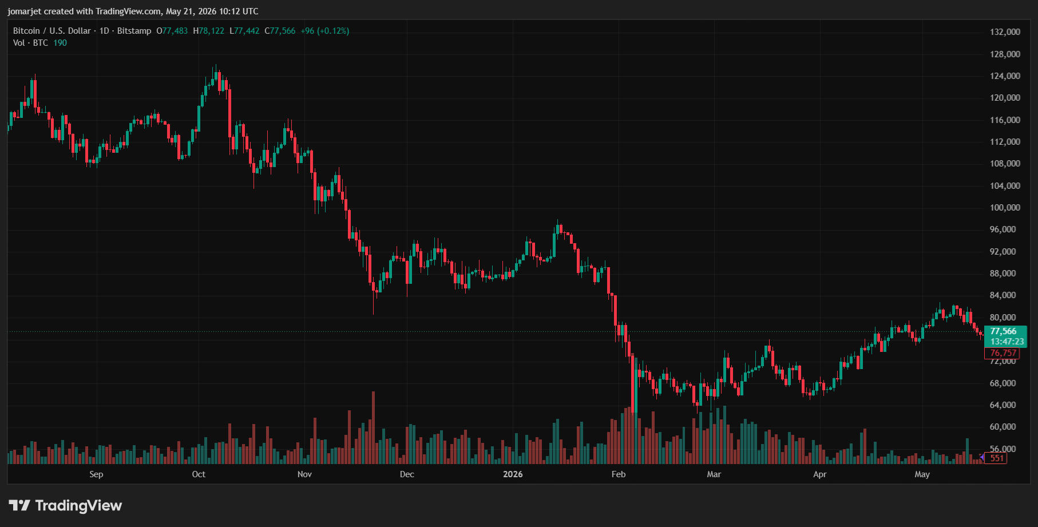Select the Vol · BTC indicator legend
1038x527 pixels.
[x=39, y=43]
